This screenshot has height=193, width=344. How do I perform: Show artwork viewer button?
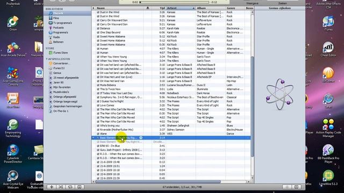pyautogui.click(x=80, y=187)
